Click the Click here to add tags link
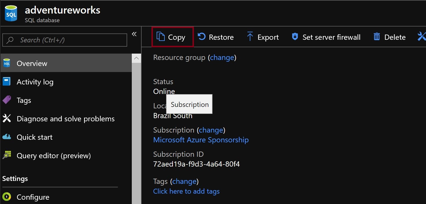426x204 pixels. (x=186, y=191)
